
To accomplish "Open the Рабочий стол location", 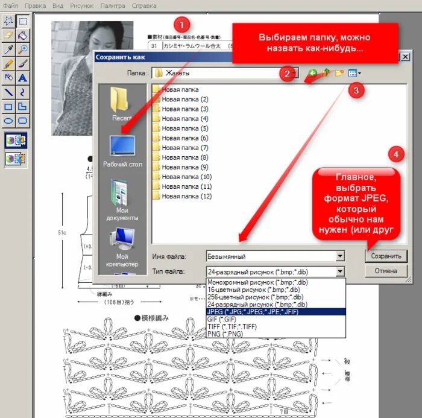I will (122, 151).
